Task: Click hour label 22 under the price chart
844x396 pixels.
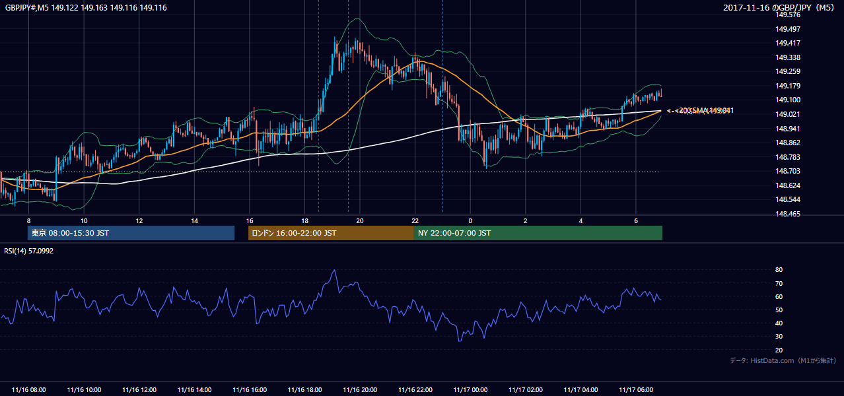Action: pyautogui.click(x=415, y=220)
